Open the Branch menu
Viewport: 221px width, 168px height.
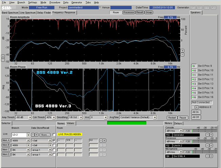[21, 2]
